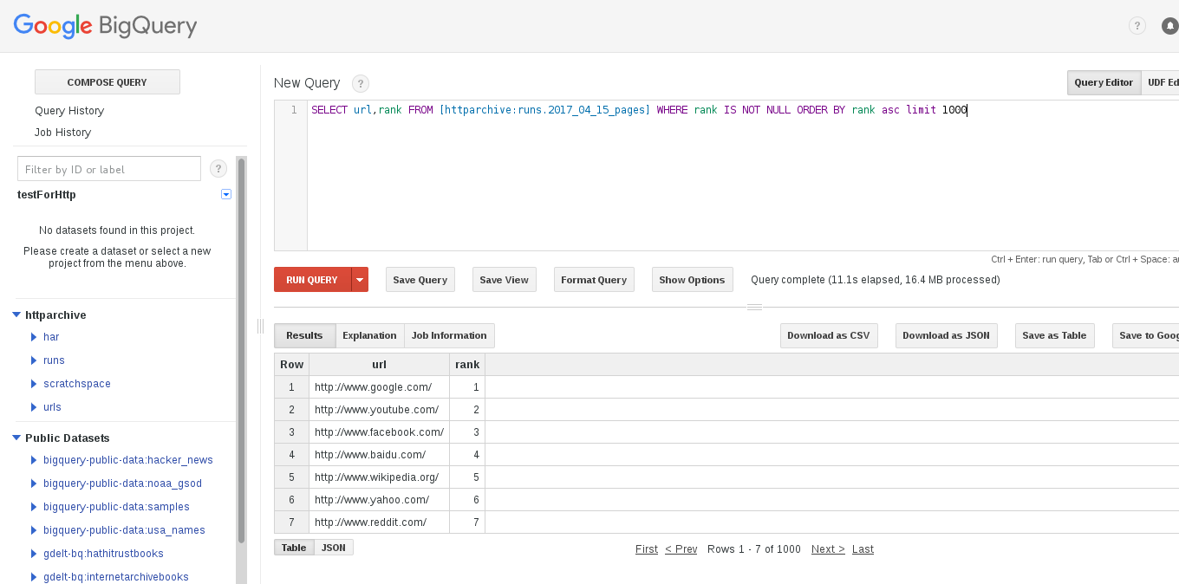Collapse the httparchive project tree

pos(16,315)
